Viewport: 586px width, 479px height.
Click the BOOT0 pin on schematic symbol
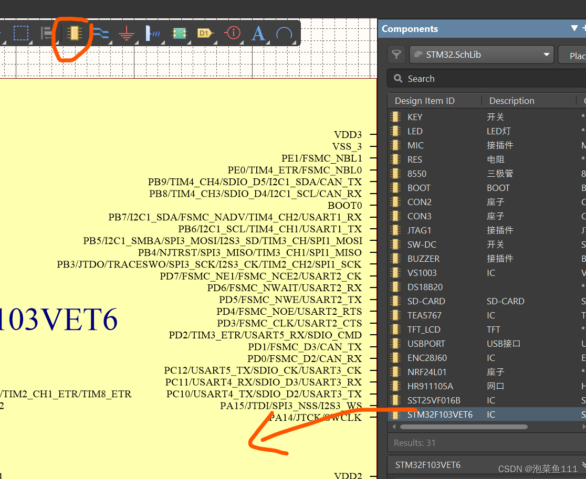344,206
